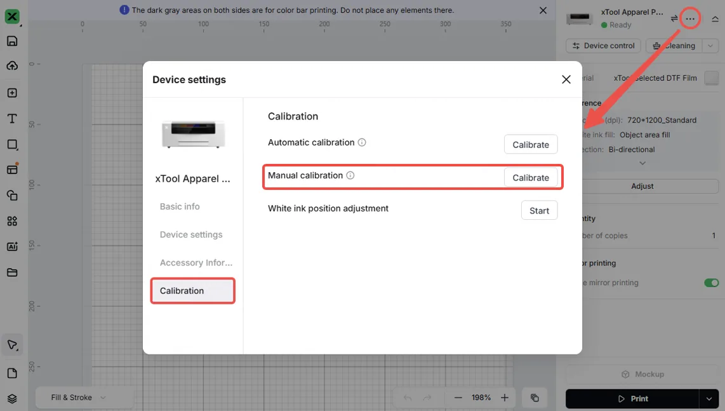Start White ink position adjustment
Image resolution: width=725 pixels, height=411 pixels.
539,211
